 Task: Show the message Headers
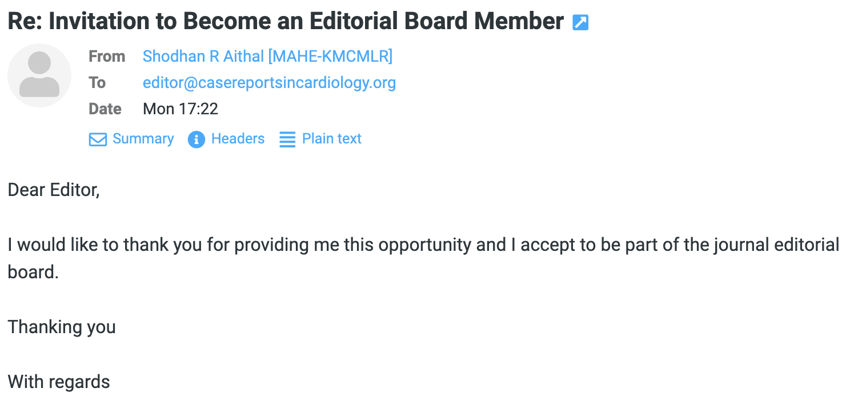coord(238,139)
